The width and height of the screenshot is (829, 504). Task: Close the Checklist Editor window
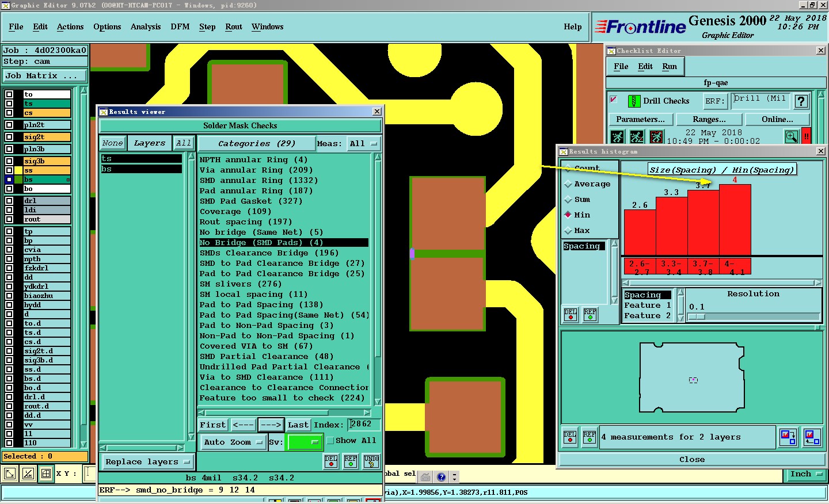pos(821,51)
